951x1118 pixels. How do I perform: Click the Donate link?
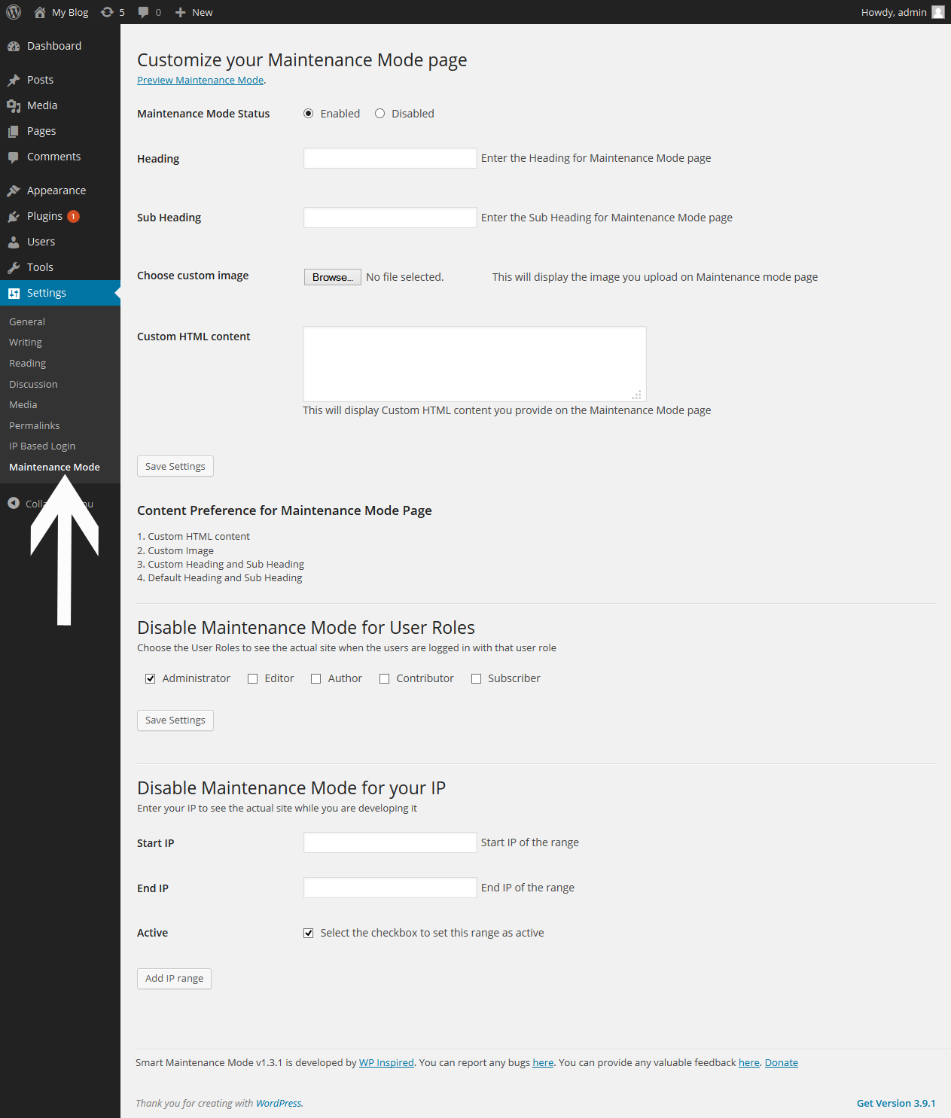pos(782,1063)
